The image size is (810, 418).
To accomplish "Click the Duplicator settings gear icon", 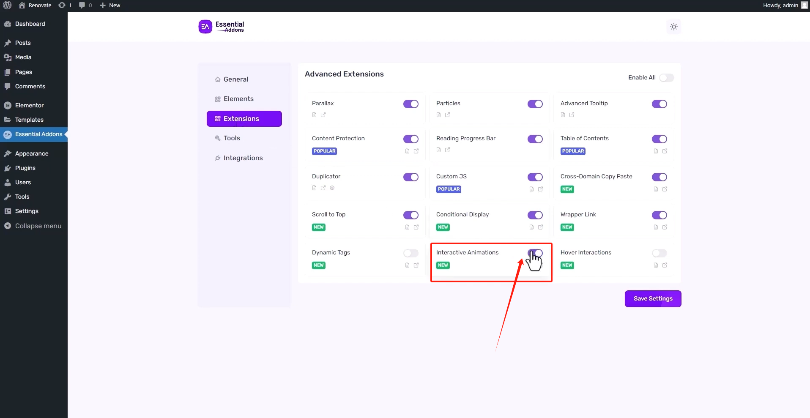I will coord(332,188).
